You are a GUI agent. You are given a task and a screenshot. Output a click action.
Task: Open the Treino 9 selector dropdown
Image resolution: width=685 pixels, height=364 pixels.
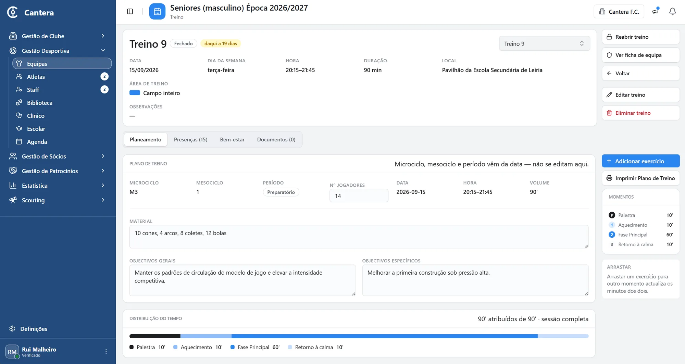[x=544, y=44]
